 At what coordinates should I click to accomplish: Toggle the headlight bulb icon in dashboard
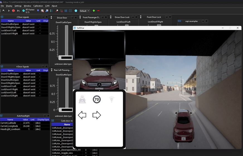(111, 99)
